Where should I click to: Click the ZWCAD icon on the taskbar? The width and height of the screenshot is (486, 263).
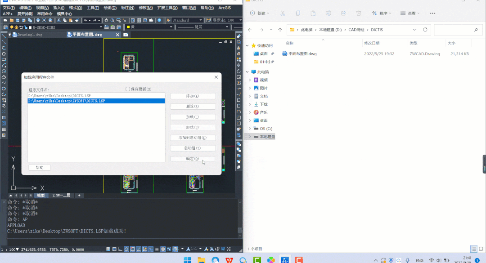click(285, 259)
